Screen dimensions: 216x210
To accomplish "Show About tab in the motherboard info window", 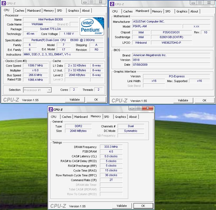I will (x=194, y=11).
